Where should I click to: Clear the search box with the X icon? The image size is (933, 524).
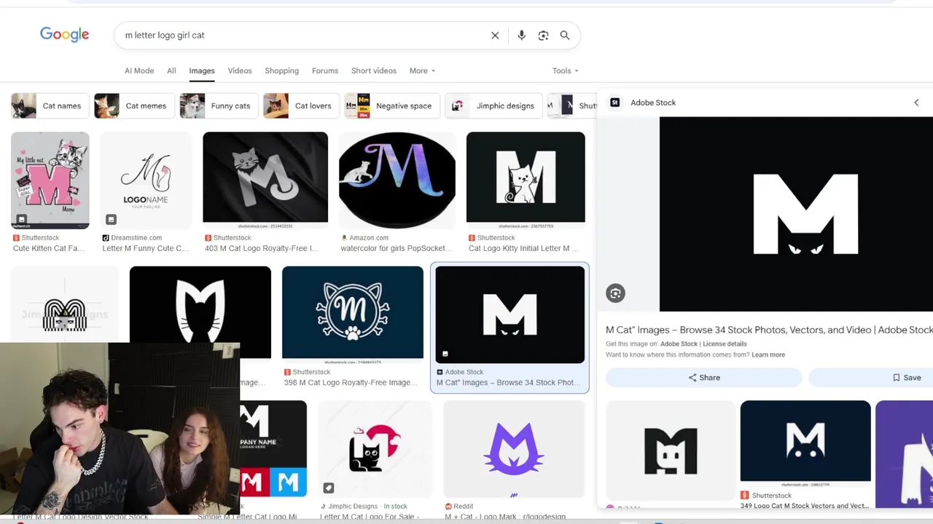pyautogui.click(x=495, y=35)
